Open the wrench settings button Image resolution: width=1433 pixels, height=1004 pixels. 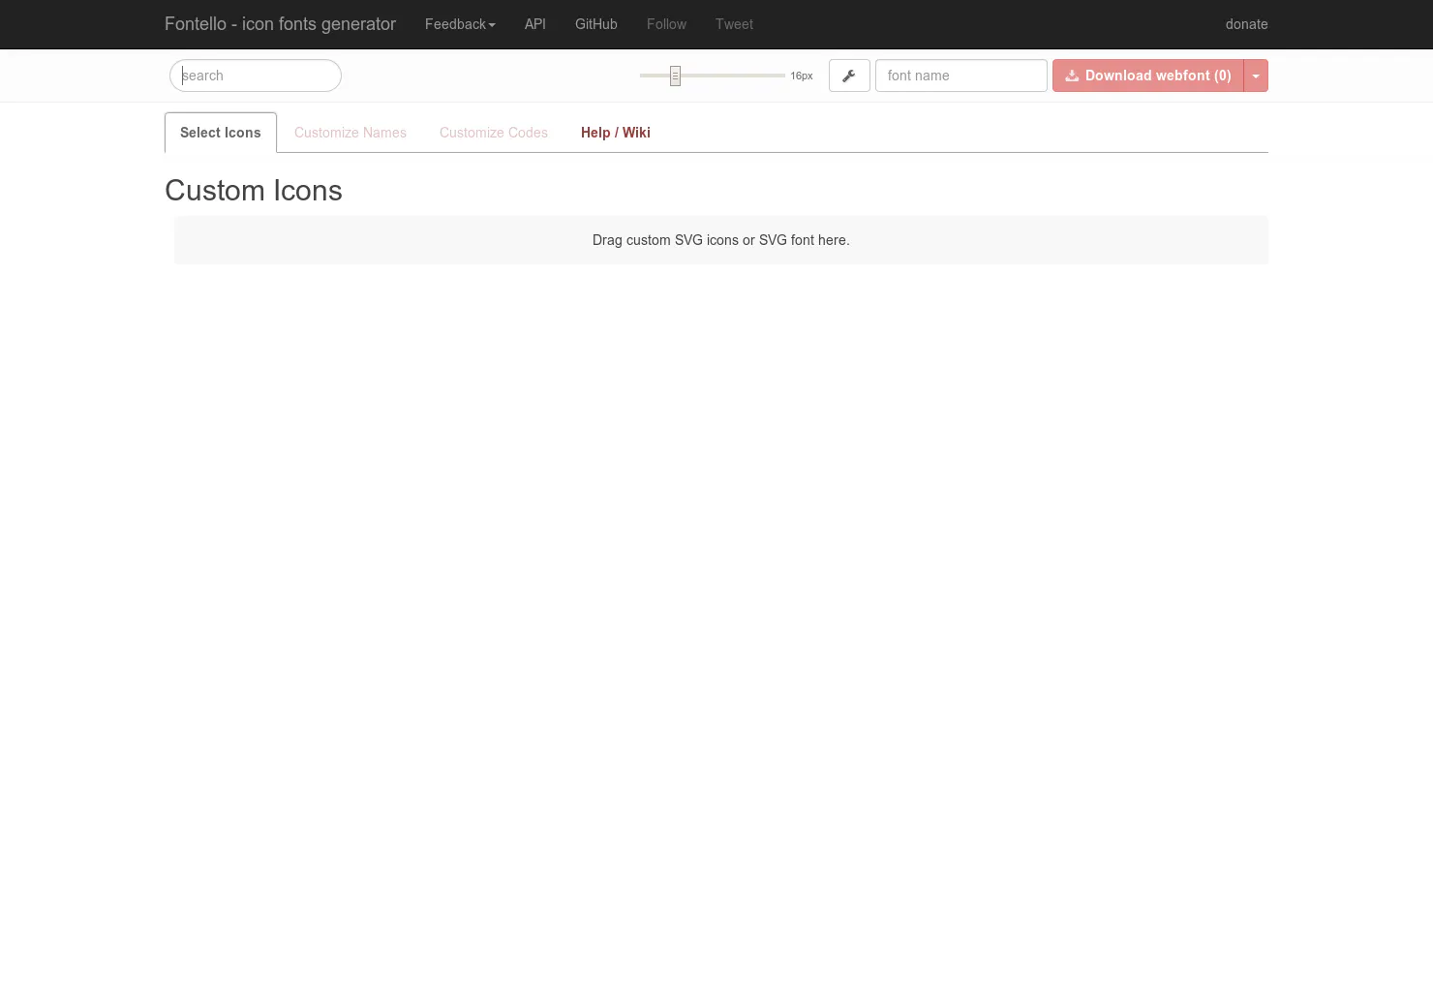tap(849, 76)
